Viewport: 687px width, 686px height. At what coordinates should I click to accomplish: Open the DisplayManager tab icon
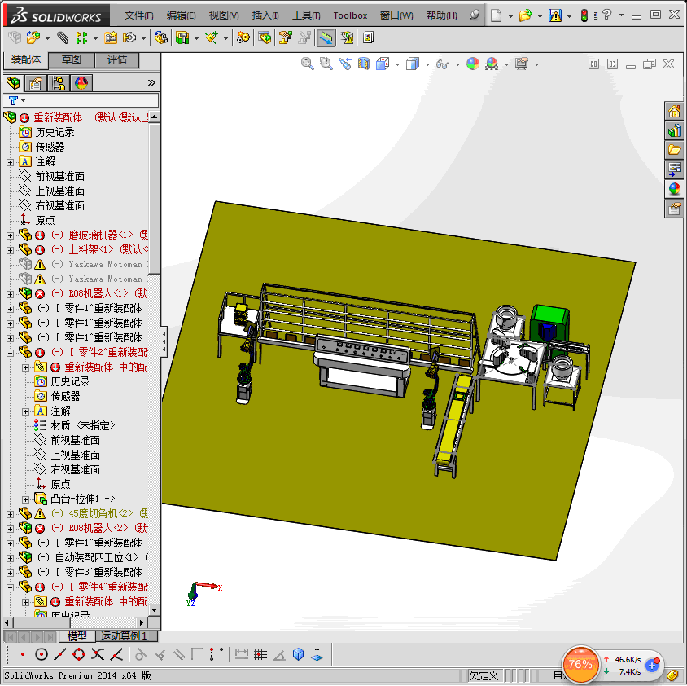point(81,83)
